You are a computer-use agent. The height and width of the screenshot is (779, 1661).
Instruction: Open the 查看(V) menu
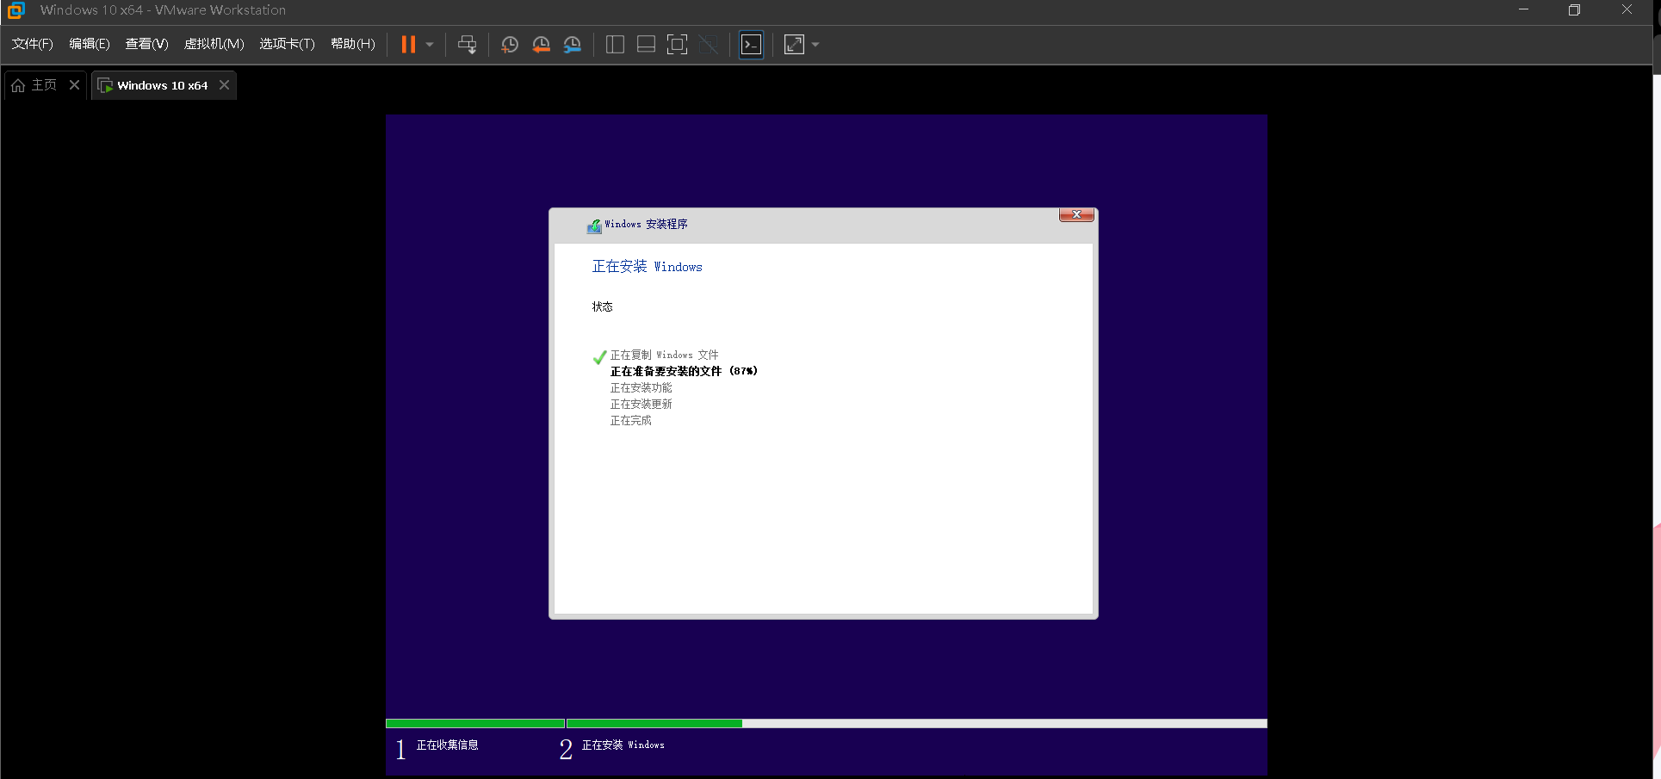[146, 44]
